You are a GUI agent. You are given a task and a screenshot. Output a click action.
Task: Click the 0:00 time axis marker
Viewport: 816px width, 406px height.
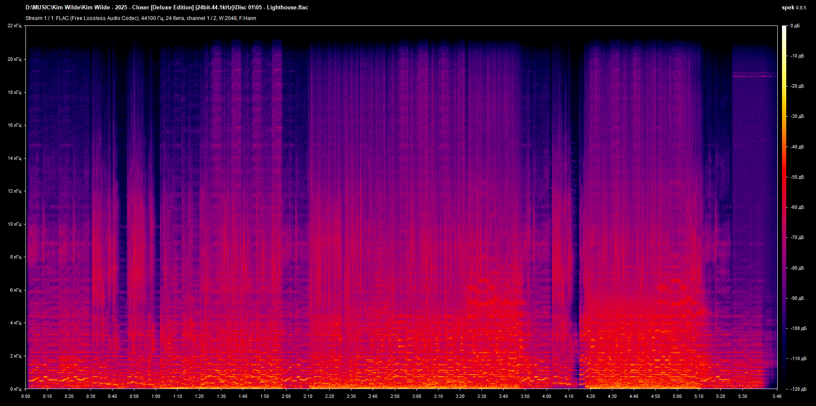click(x=25, y=396)
